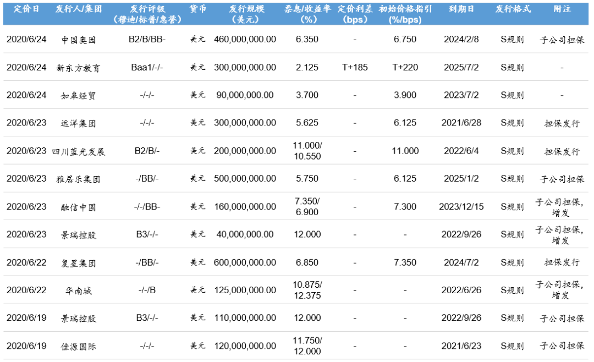Viewport: 594px width, 362px height.
Task: Select maturity date 2023/7/2
Action: tap(461, 95)
